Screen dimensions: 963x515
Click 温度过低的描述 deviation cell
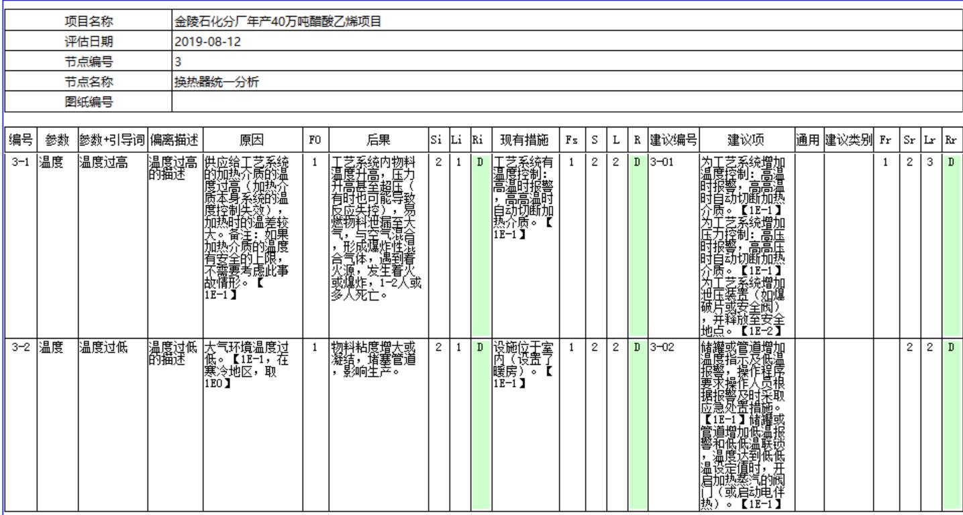(174, 425)
